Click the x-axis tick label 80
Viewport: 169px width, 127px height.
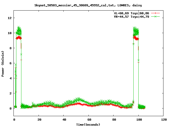[x=114, y=120]
